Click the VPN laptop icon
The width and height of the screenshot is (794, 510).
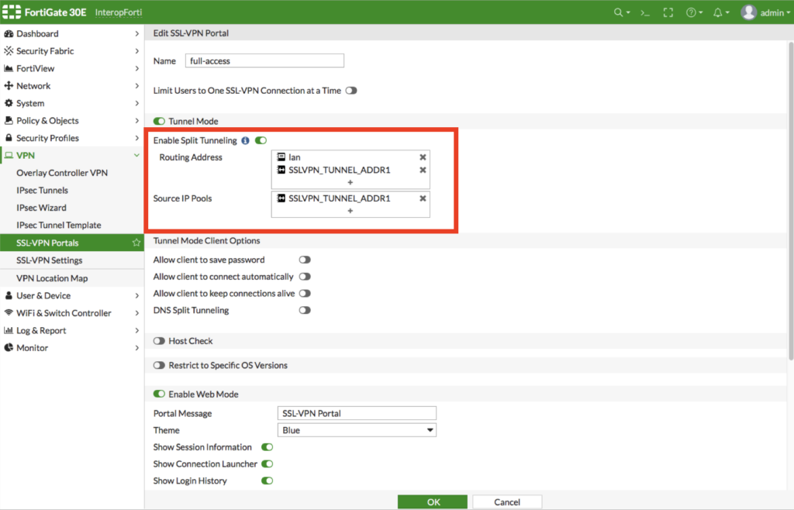9,155
